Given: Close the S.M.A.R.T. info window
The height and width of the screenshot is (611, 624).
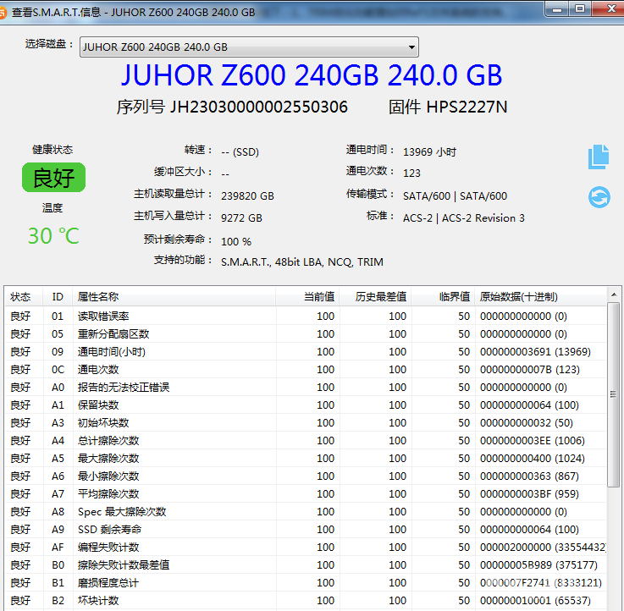Looking at the screenshot, I should [x=607, y=8].
